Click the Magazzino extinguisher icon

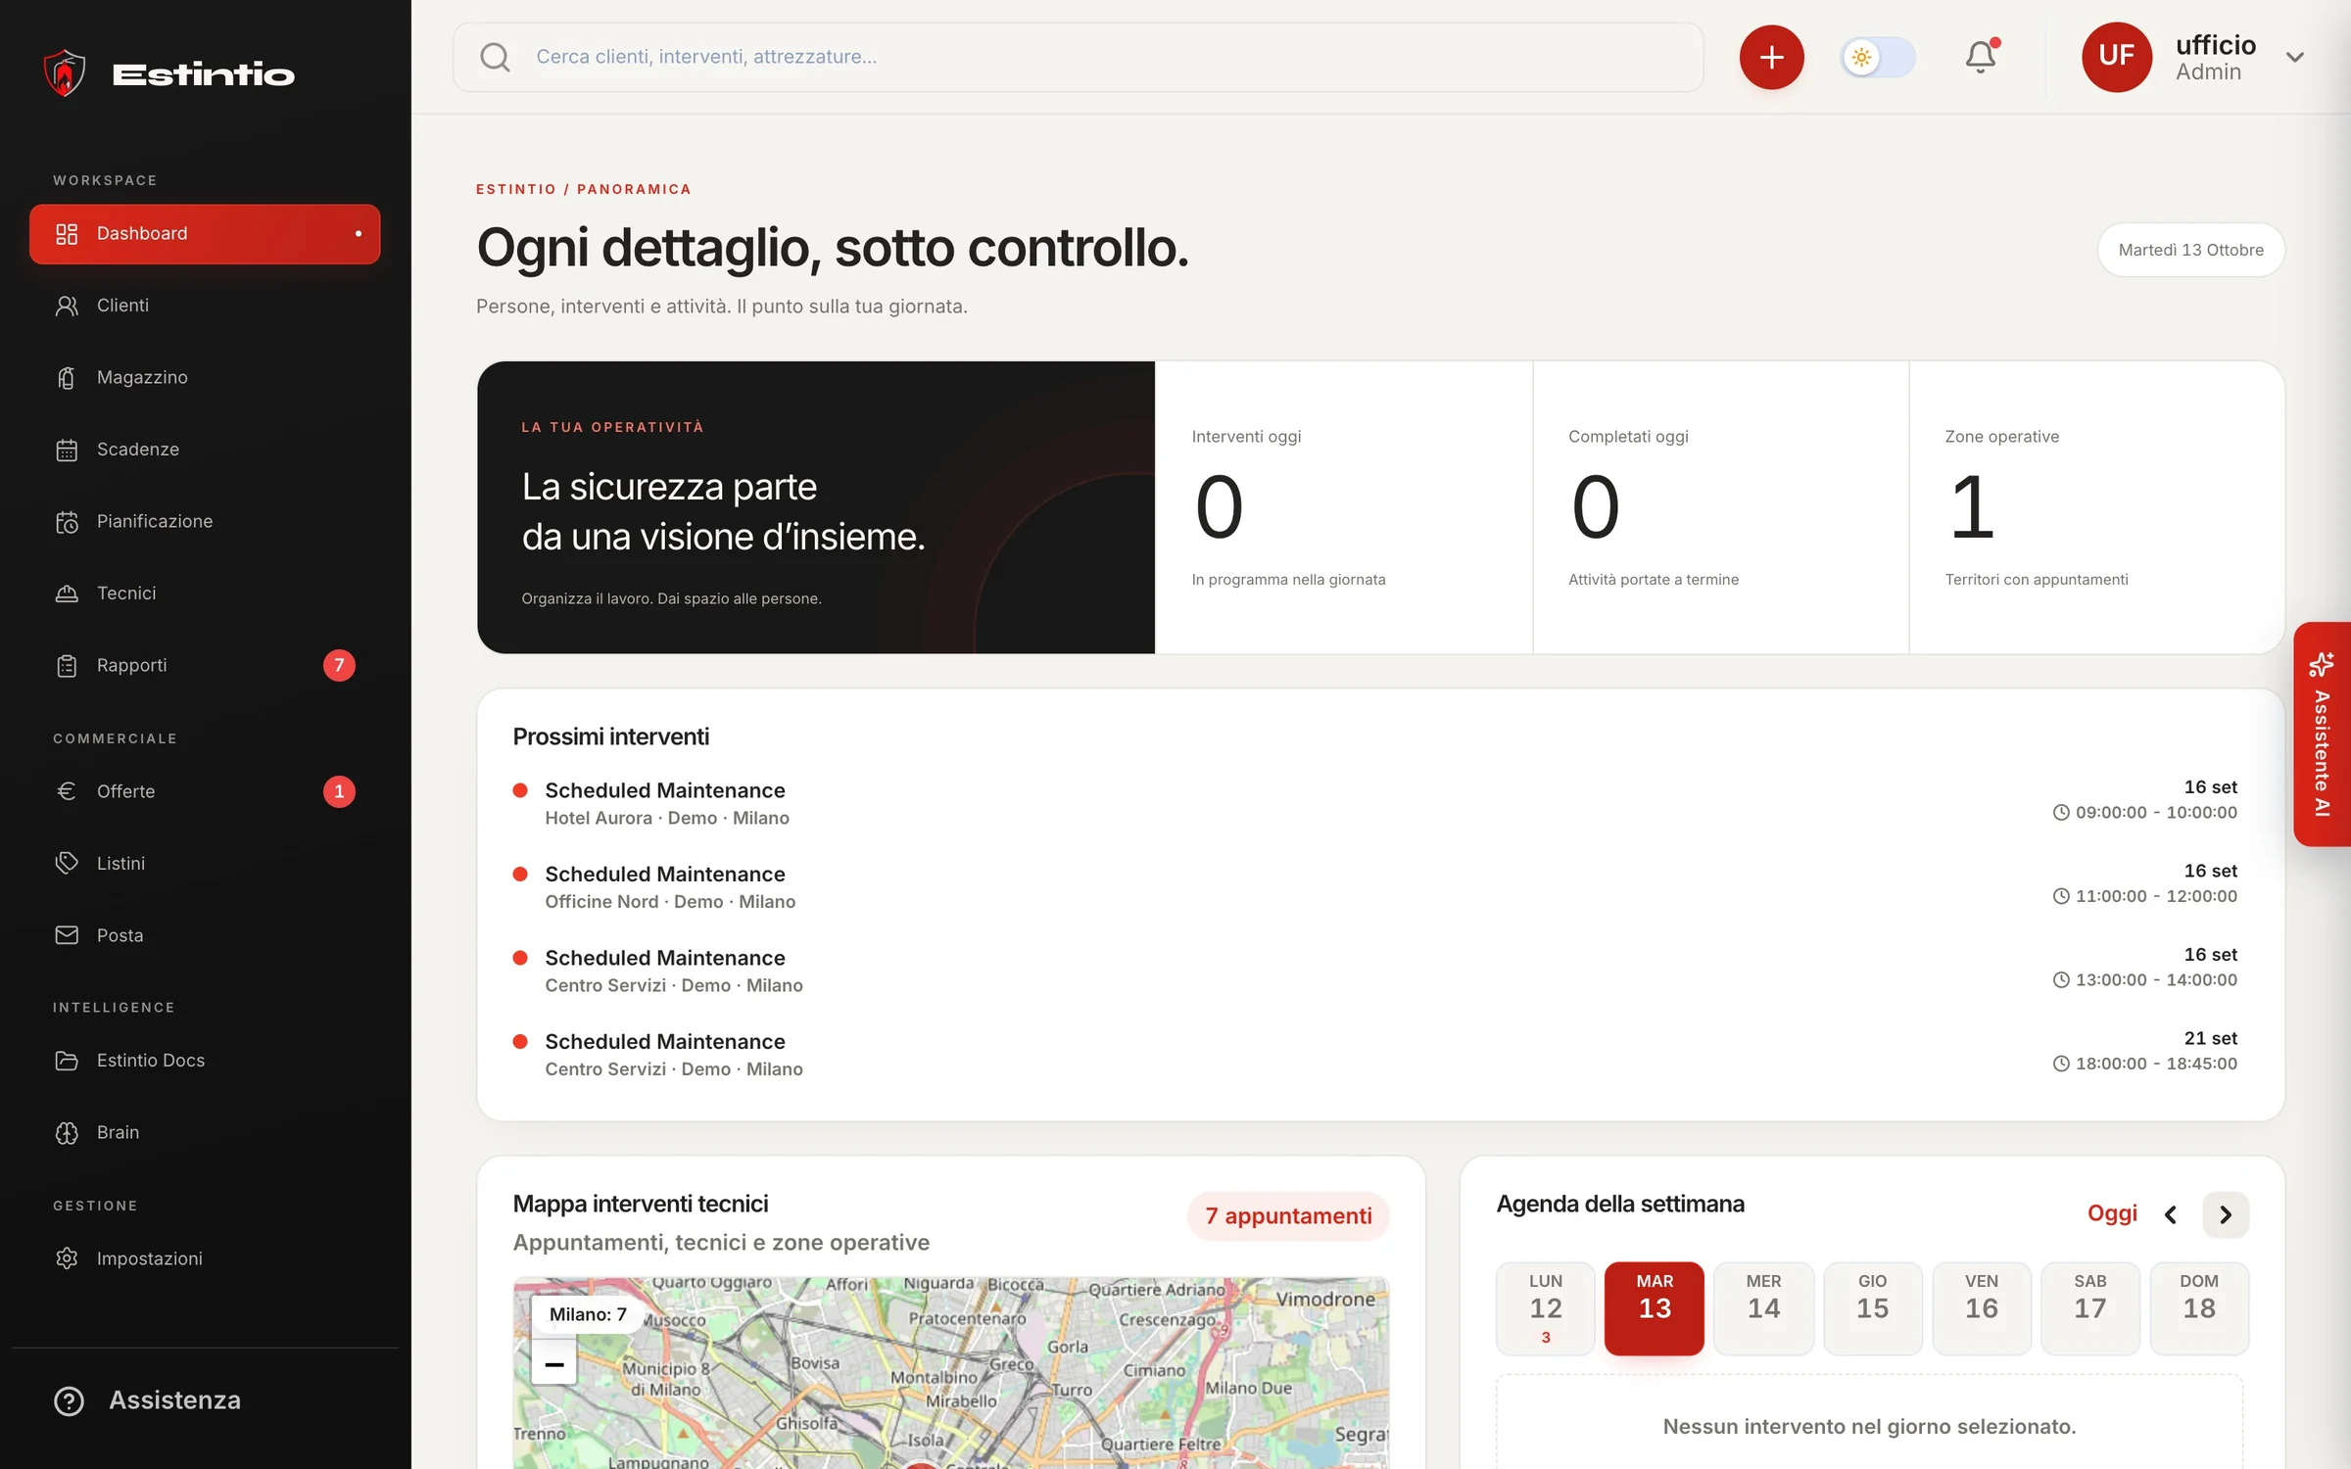(67, 378)
